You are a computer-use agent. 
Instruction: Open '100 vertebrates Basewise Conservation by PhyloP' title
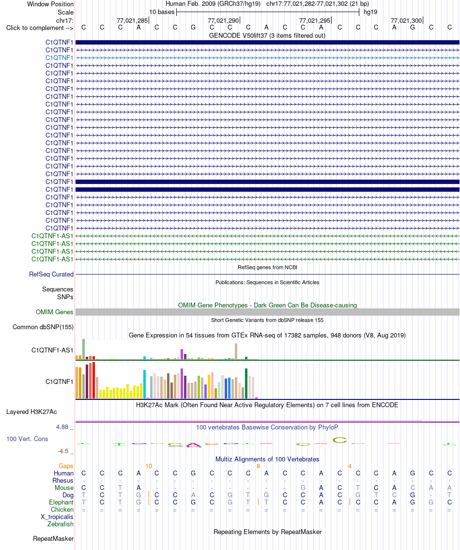[x=267, y=427]
